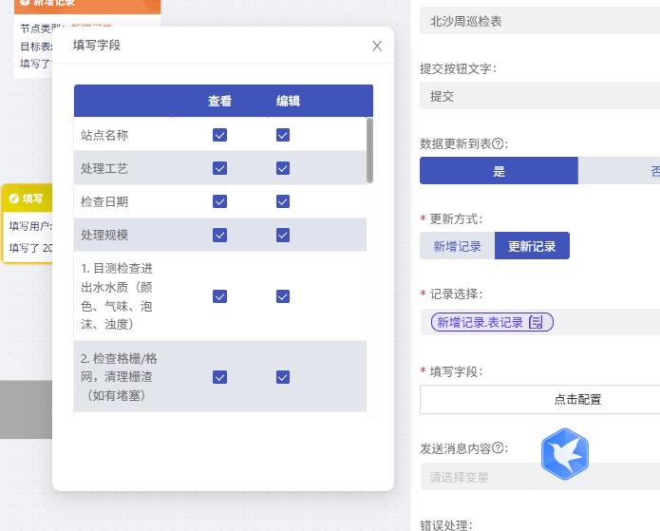Uncheck 编辑 checkbox for 处理工艺
Viewport: 660px width, 531px height.
[x=283, y=168]
